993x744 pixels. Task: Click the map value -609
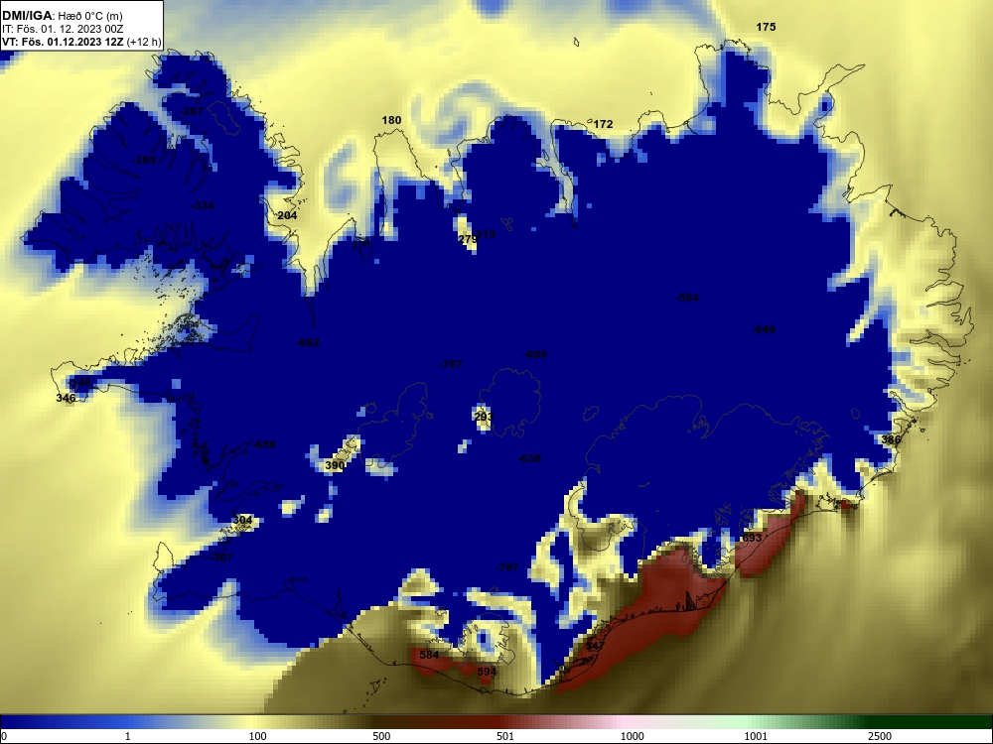[535, 354]
